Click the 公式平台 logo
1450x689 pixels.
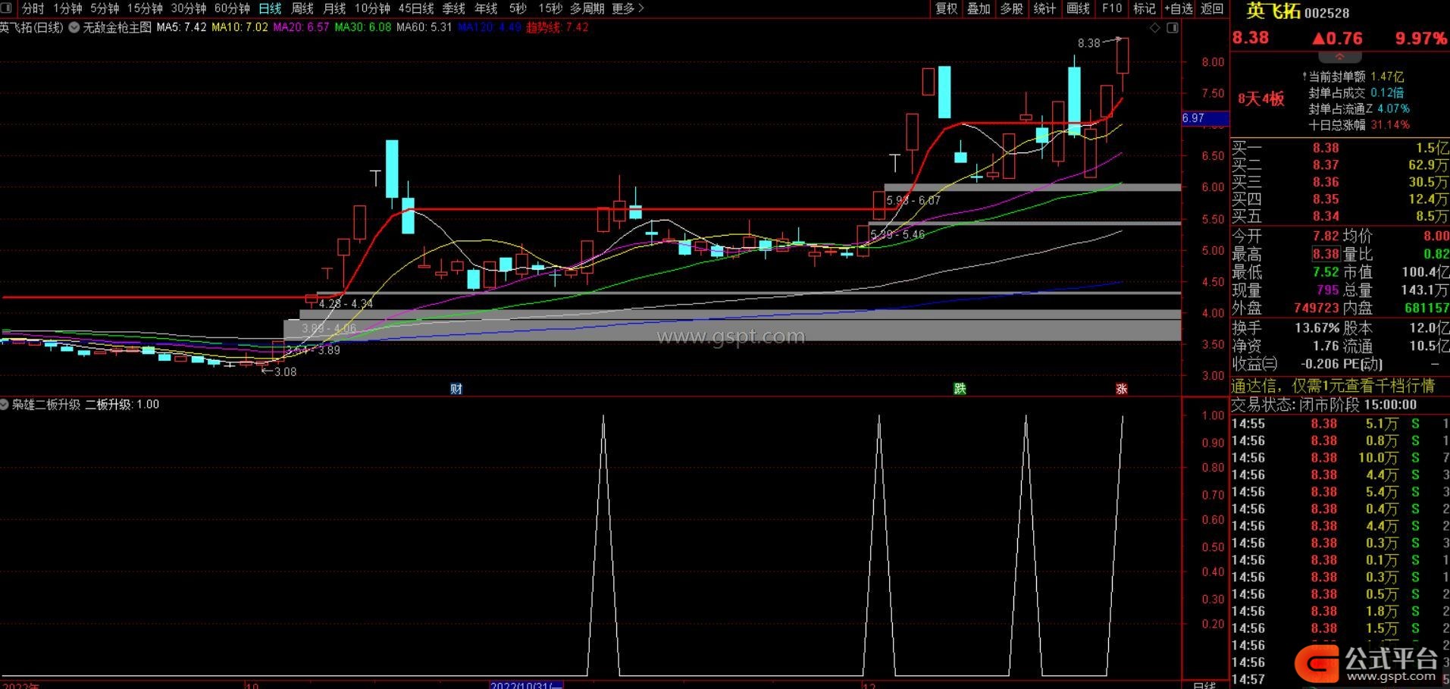click(x=1368, y=663)
